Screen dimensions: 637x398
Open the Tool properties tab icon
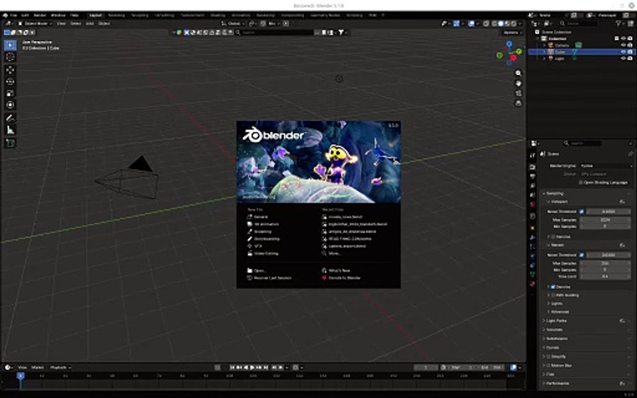tap(532, 155)
